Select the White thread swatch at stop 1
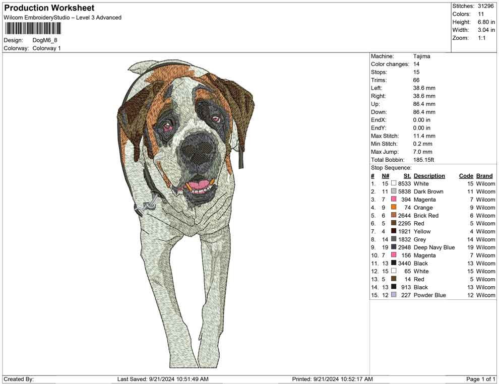 coord(394,184)
